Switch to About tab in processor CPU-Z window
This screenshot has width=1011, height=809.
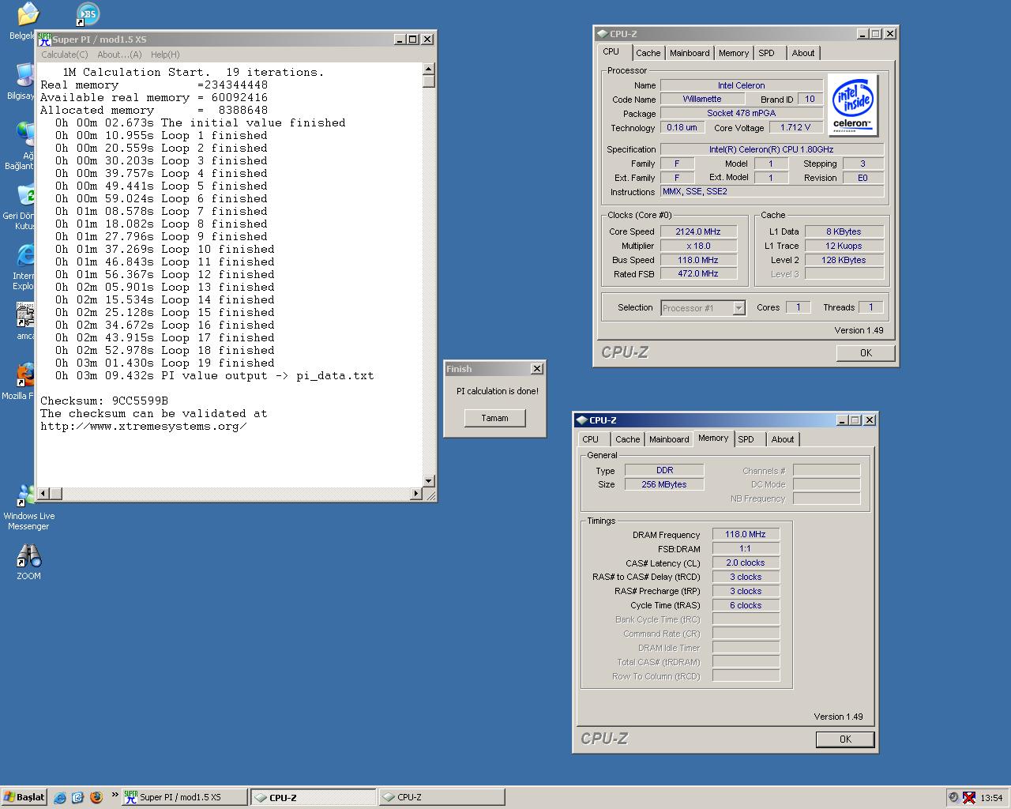pyautogui.click(x=803, y=53)
